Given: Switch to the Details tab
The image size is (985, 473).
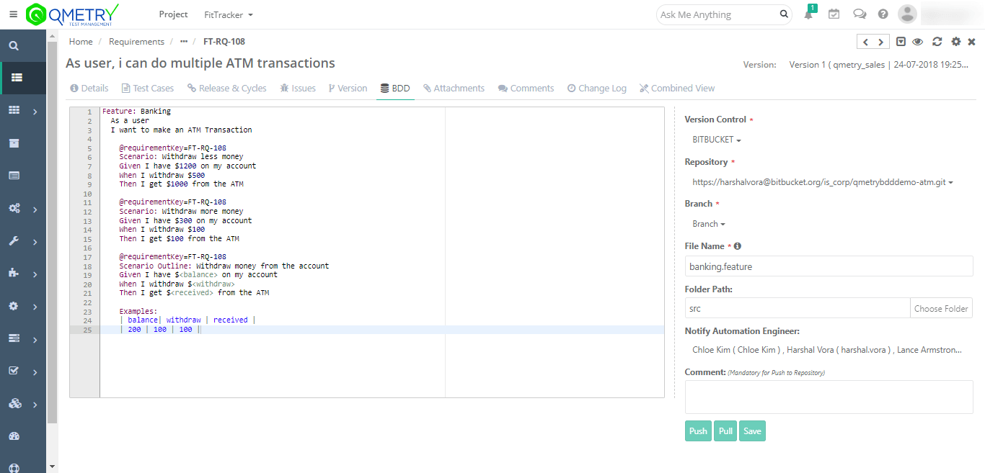Looking at the screenshot, I should (89, 88).
